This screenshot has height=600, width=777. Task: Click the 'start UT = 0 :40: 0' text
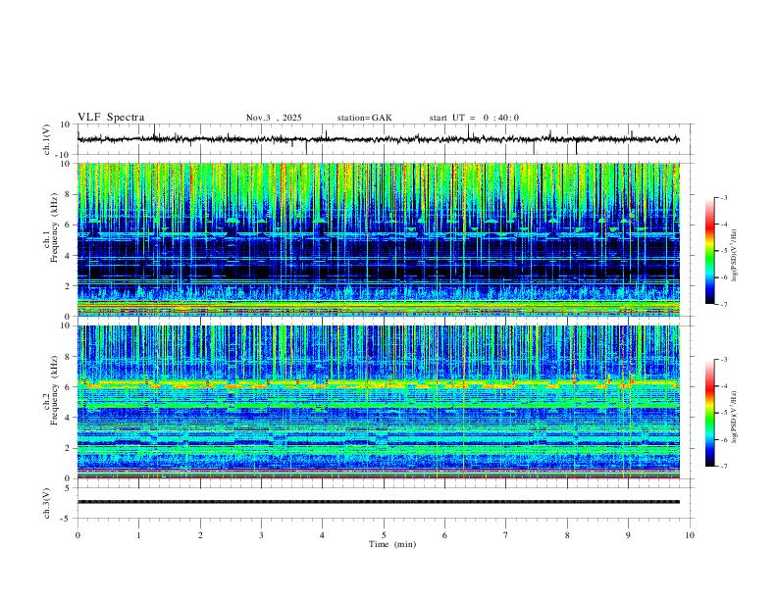point(474,118)
